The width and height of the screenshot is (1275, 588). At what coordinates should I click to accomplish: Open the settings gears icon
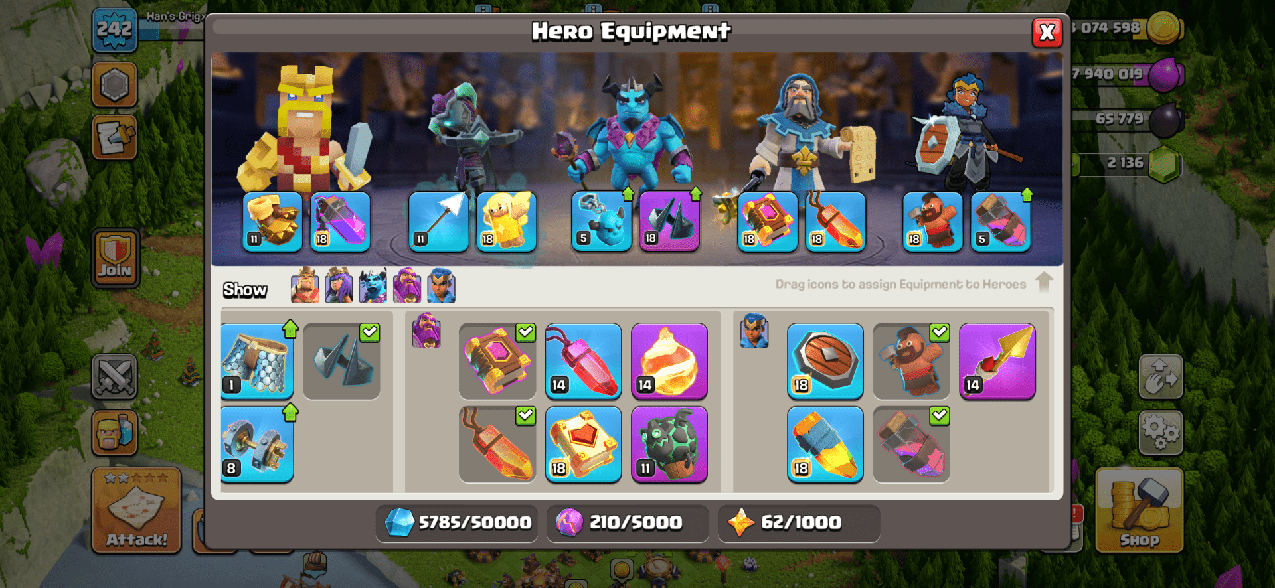click(x=1161, y=433)
